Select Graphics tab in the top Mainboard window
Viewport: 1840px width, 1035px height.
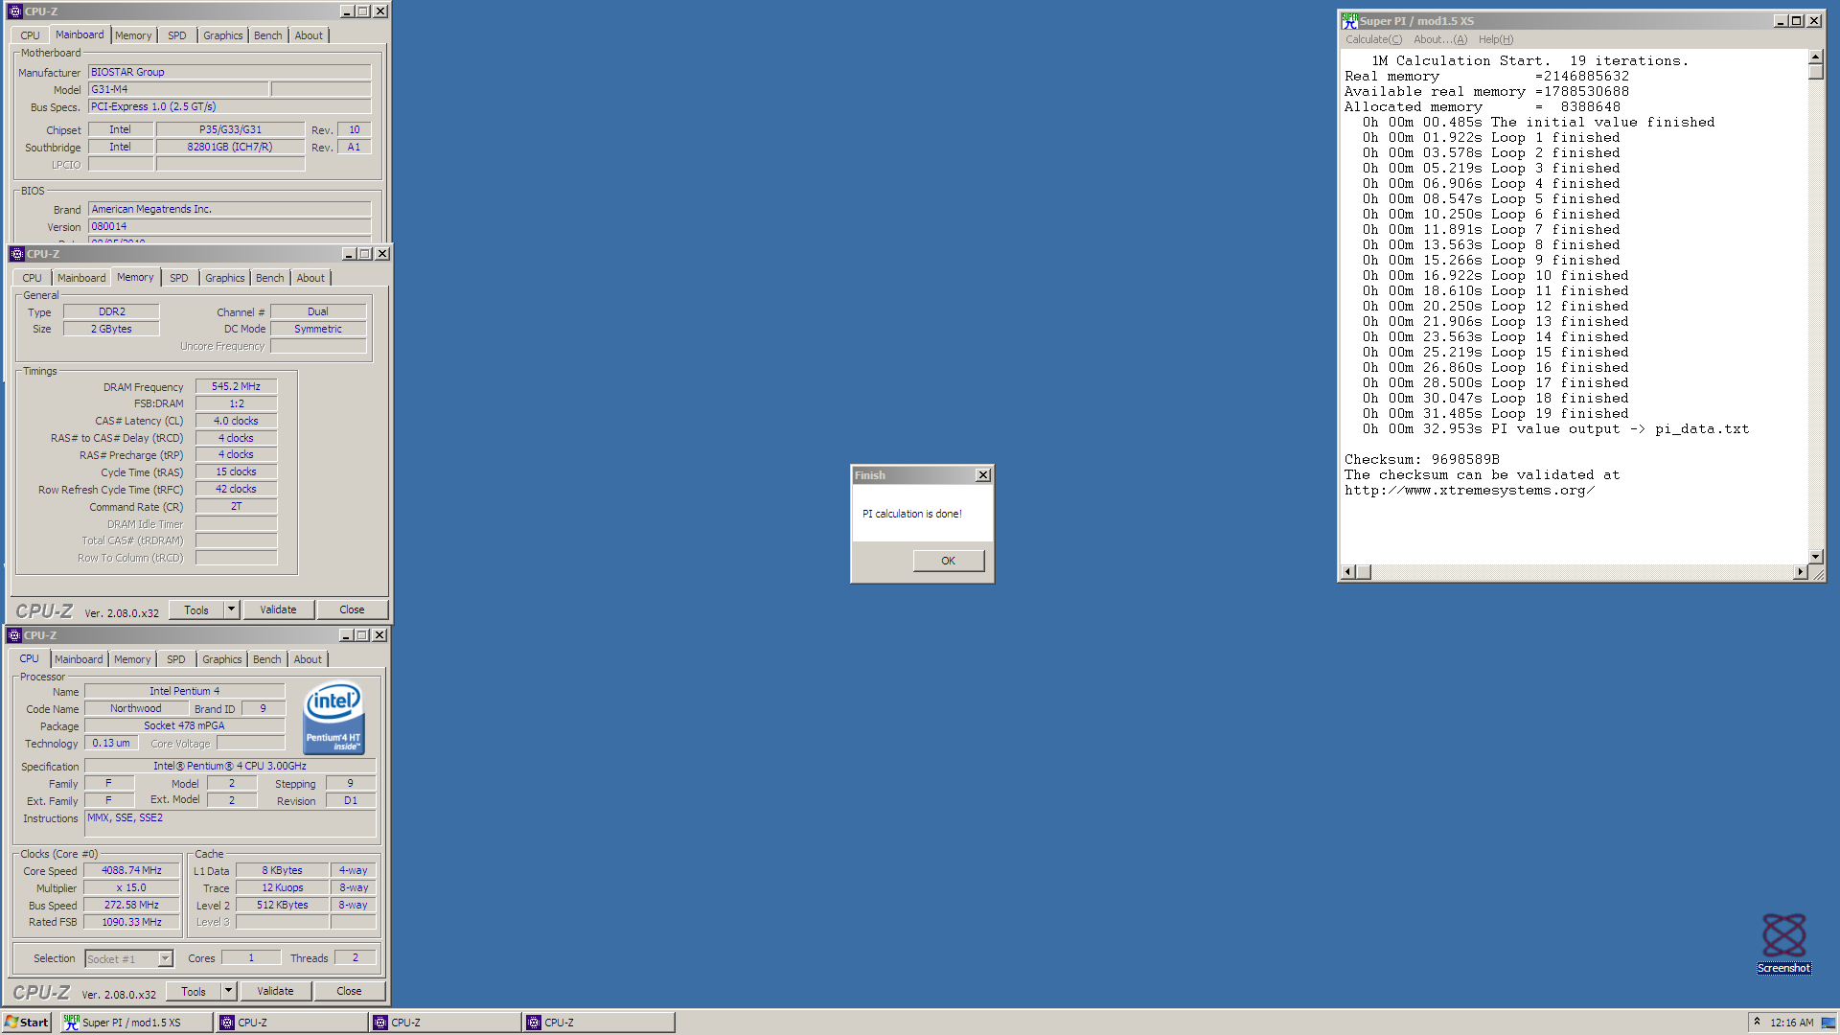click(223, 35)
